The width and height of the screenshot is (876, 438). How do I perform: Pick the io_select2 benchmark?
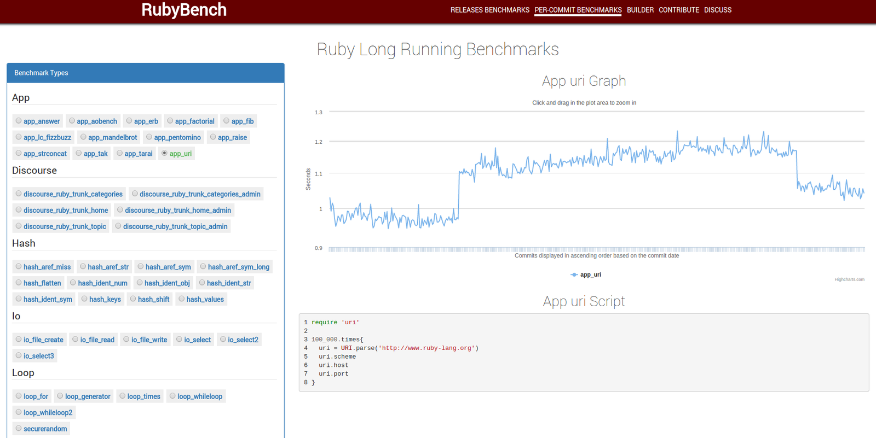239,340
